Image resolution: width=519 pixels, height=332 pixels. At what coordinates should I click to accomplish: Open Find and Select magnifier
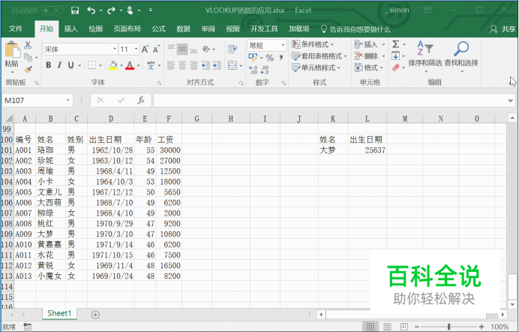tap(461, 53)
